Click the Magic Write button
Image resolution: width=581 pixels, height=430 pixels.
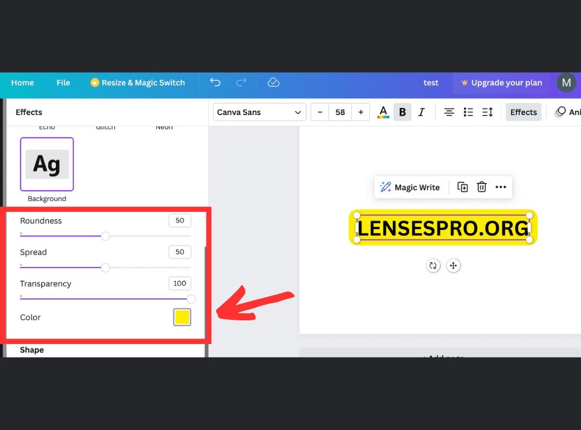coord(410,188)
